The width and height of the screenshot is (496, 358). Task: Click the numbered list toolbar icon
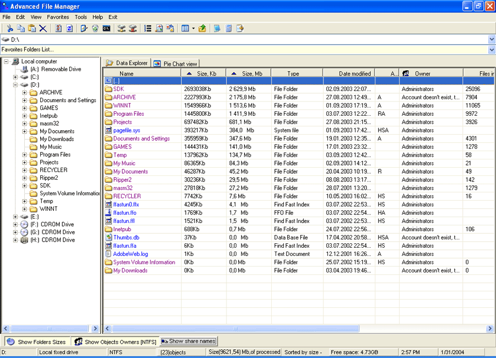148,28
